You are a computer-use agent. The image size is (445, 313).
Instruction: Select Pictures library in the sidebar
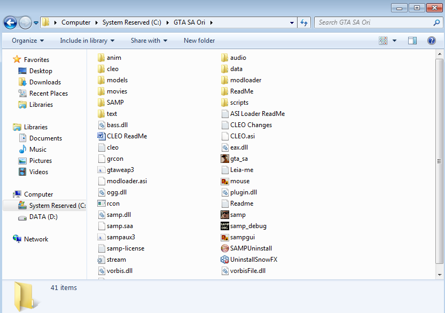40,161
